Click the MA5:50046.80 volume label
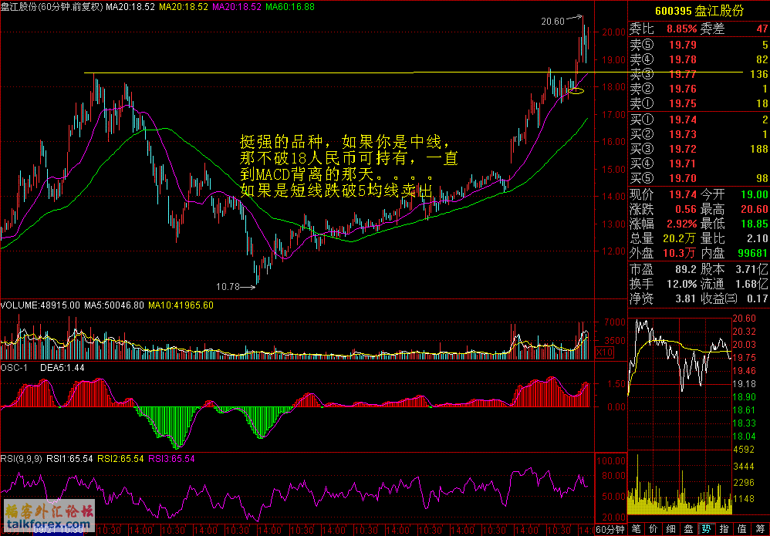Viewport: 770px width, 536px height. coord(114,305)
